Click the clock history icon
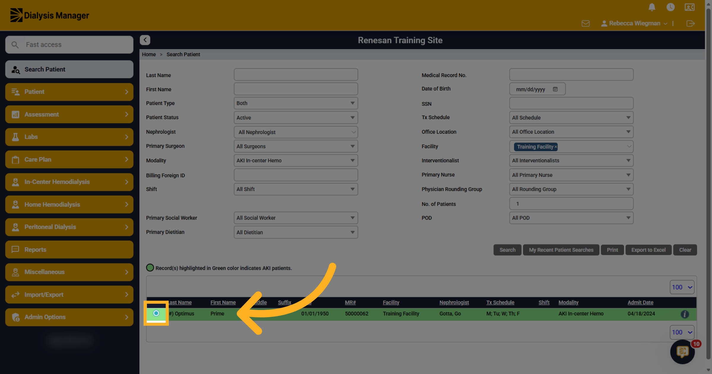 pos(670,7)
